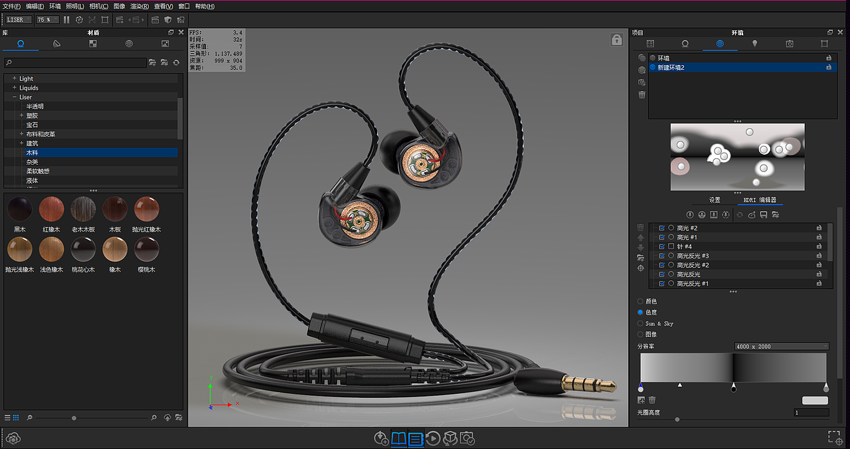Open the Material tab icon in Project panel
Image resolution: width=850 pixels, height=449 pixels.
click(685, 44)
